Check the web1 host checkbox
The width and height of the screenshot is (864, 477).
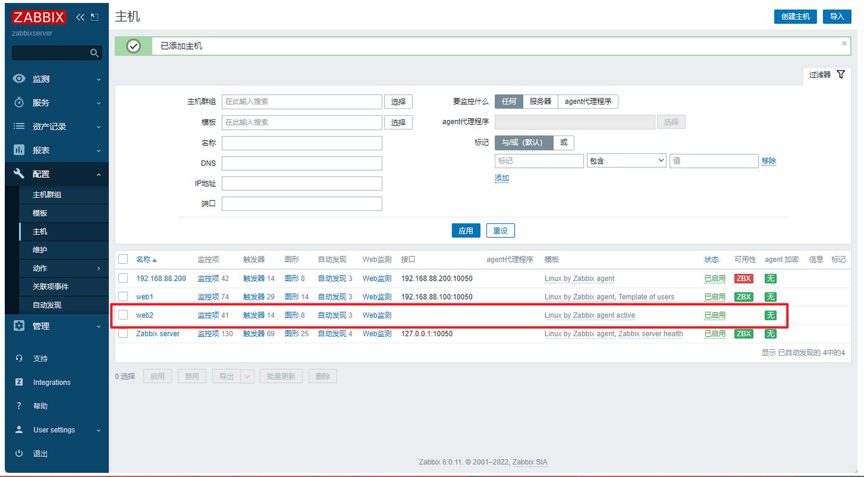[123, 297]
